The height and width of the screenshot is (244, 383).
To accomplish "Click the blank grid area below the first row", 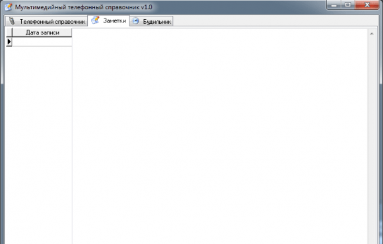I will tap(38, 145).
